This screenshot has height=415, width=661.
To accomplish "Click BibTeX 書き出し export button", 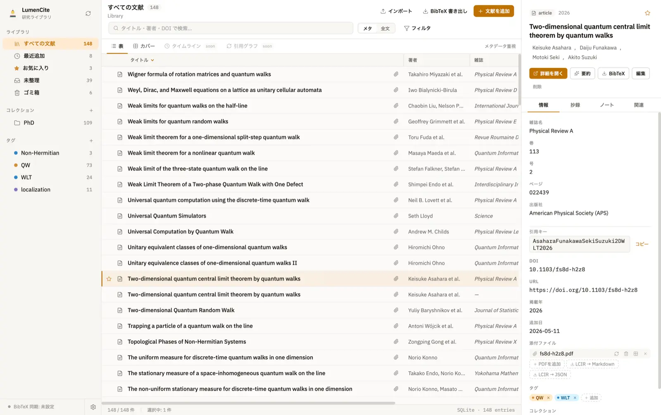I will pyautogui.click(x=445, y=11).
